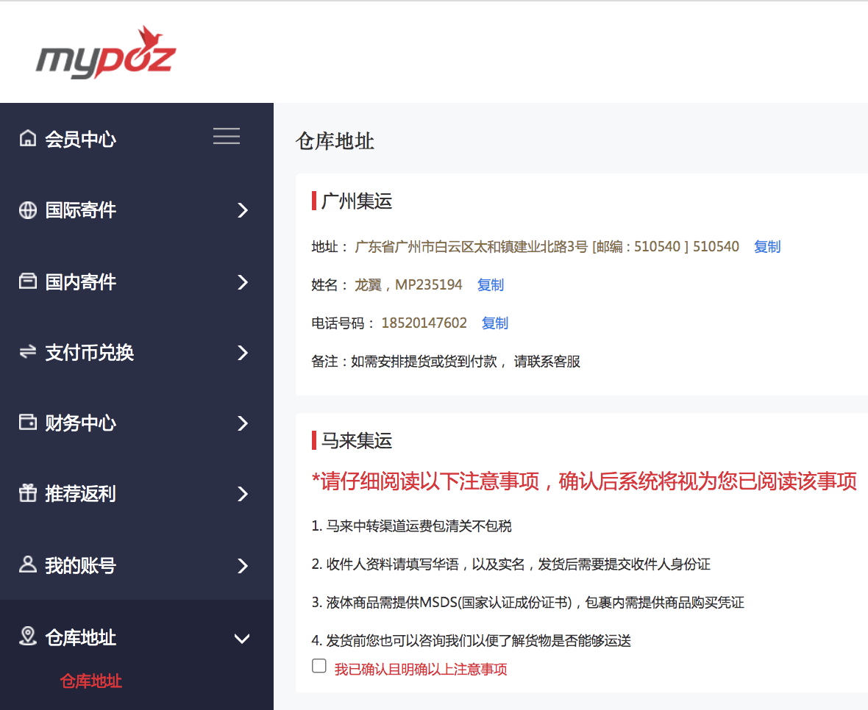This screenshot has width=868, height=710.
Task: Check the 我已确认且明确以上注意事项 checkbox
Action: (319, 665)
